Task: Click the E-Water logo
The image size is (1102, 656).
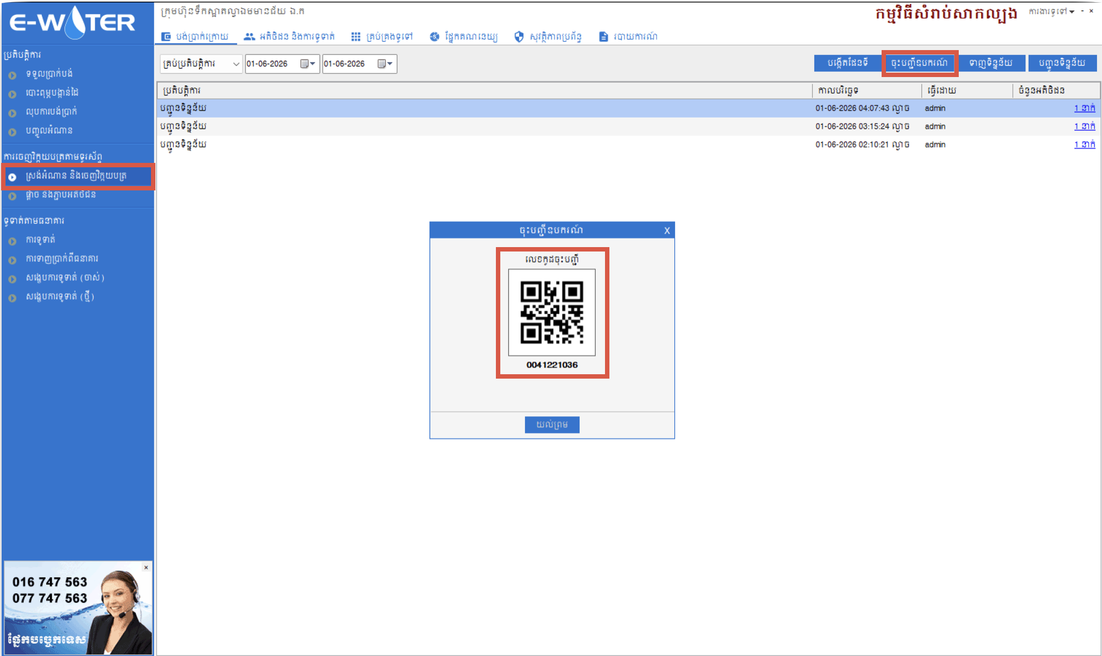Action: pos(73,22)
